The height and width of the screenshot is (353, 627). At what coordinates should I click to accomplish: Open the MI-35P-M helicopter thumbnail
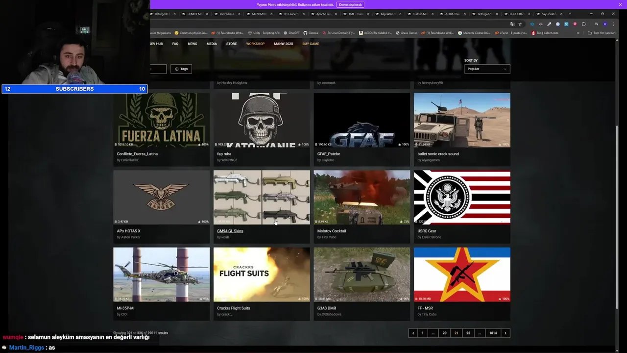coord(161,275)
